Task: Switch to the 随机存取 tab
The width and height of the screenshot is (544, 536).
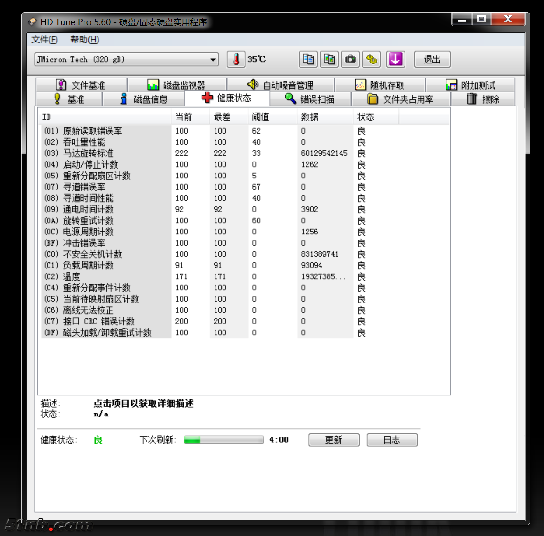Action: click(380, 85)
